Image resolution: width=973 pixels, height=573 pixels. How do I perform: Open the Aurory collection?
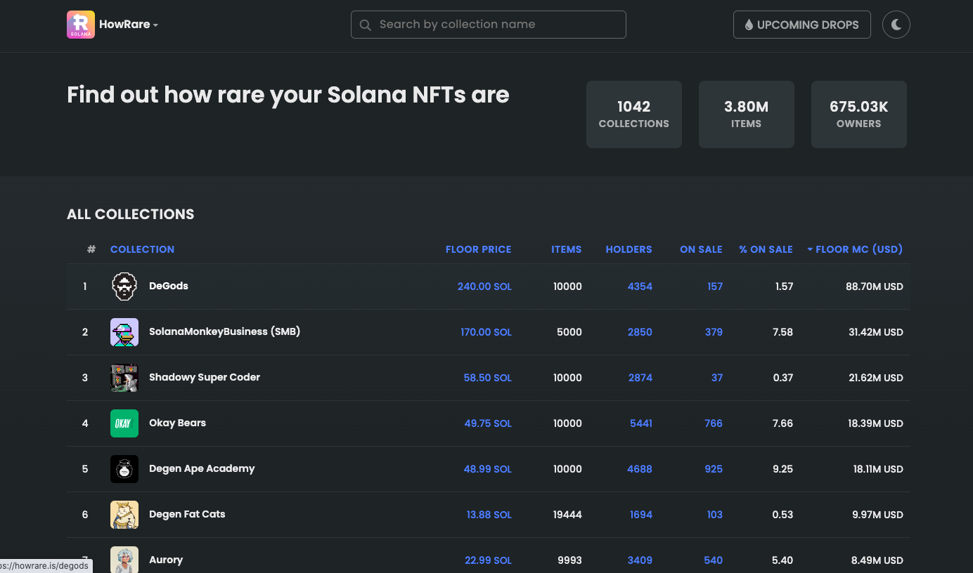(166, 560)
